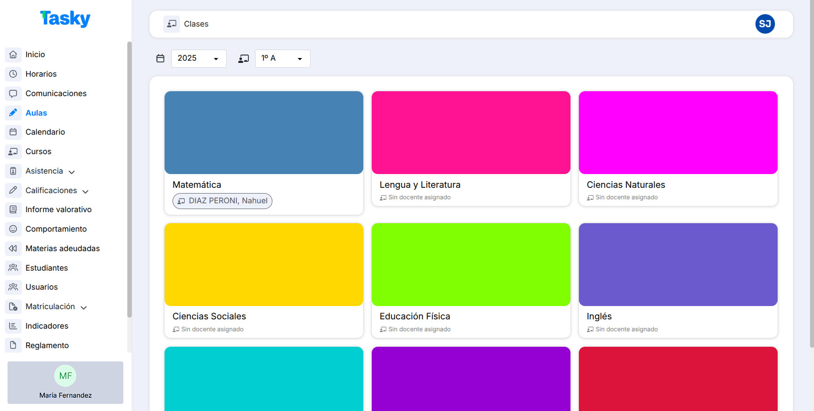
Task: Open Comunicaciones from the sidebar
Action: [56, 93]
